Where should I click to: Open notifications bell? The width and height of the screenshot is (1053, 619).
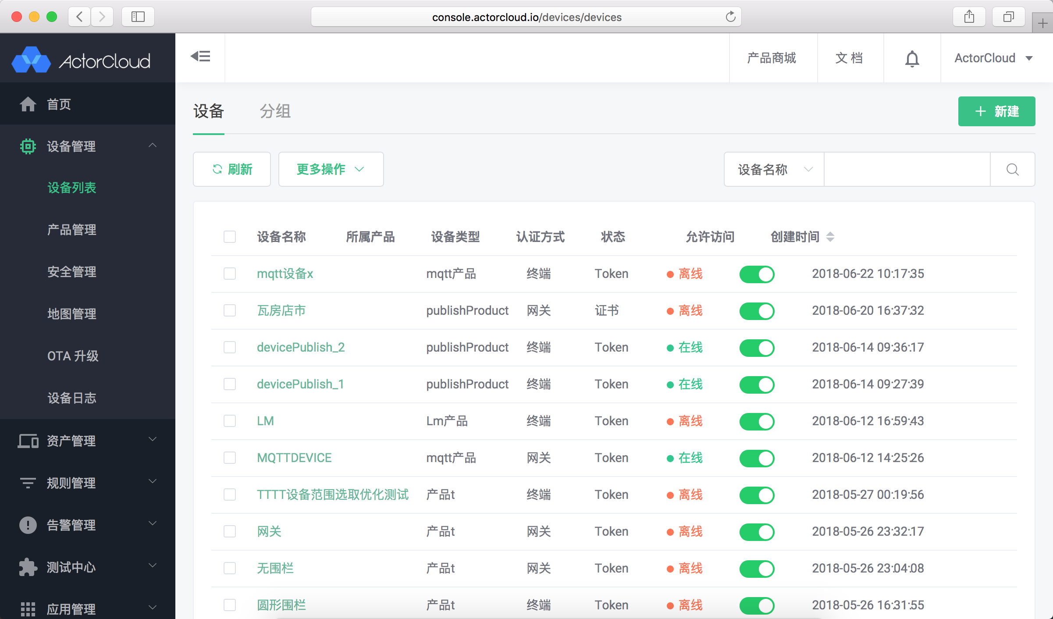[x=912, y=58]
